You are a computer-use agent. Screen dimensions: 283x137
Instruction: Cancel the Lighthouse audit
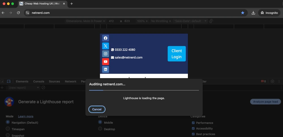click(x=97, y=109)
